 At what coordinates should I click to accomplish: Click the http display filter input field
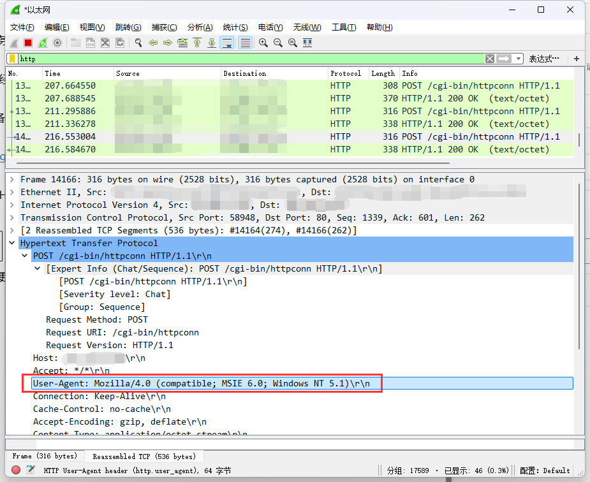(249, 59)
